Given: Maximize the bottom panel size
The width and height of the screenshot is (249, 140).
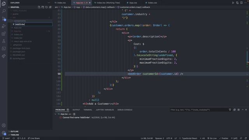Looking at the screenshot, I should tap(242, 110).
